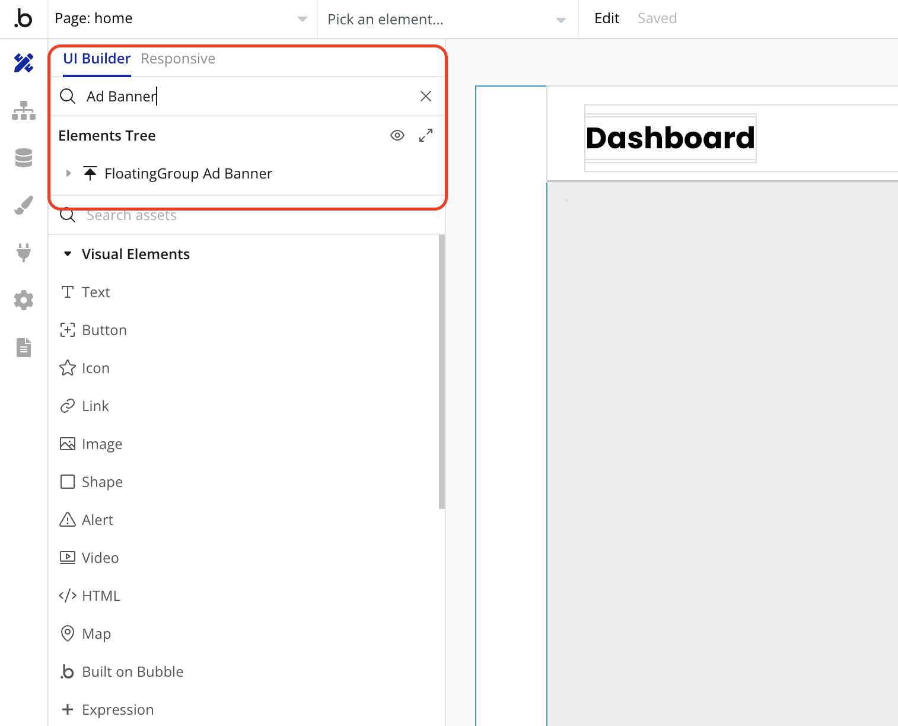Open the Workflow tab icon
Viewport: 898px width, 726px height.
point(24,110)
